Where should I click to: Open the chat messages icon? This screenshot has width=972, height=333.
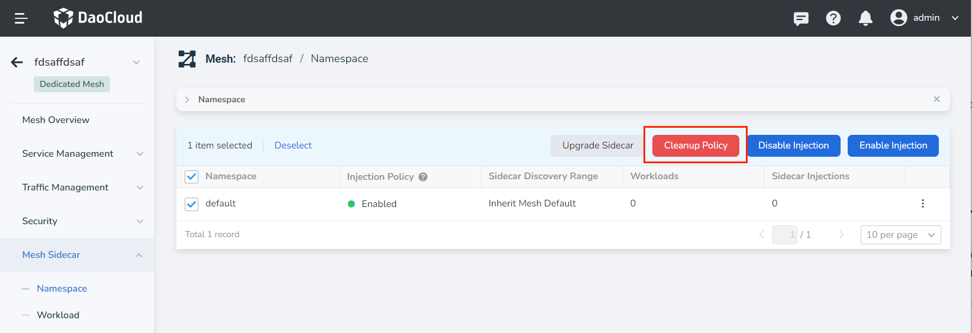click(801, 18)
